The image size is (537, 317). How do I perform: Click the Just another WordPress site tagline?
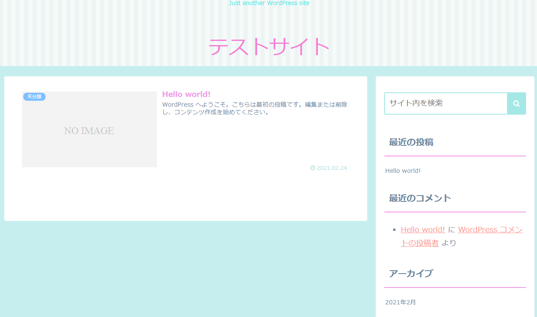269,3
